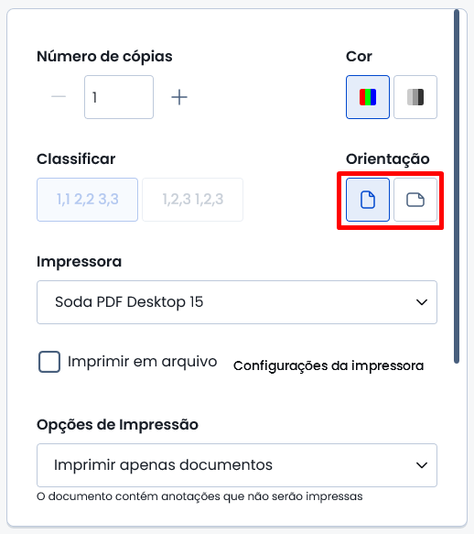The image size is (474, 534).
Task: Select collate option 1,2,3 1,2,3
Action: pos(192,200)
